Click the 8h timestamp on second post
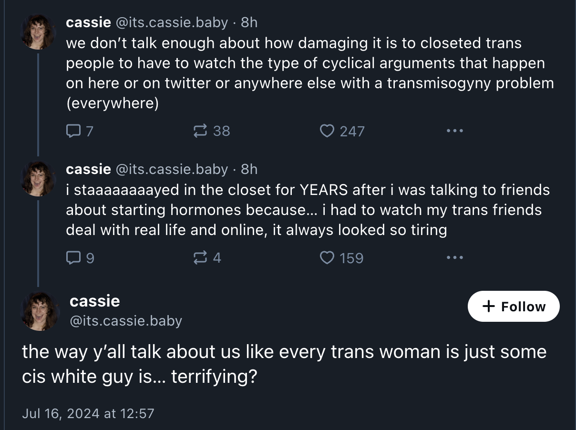This screenshot has height=430, width=576. [249, 169]
